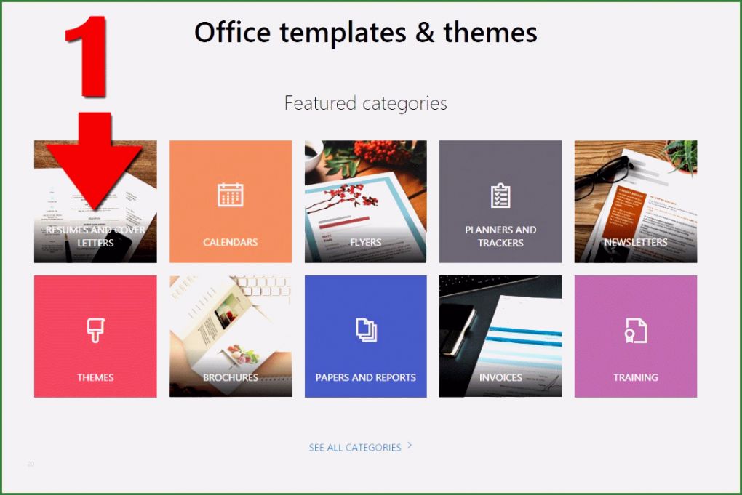Click the Papers and Reports stacked-pages icon
This screenshot has width=742, height=495.
365,329
